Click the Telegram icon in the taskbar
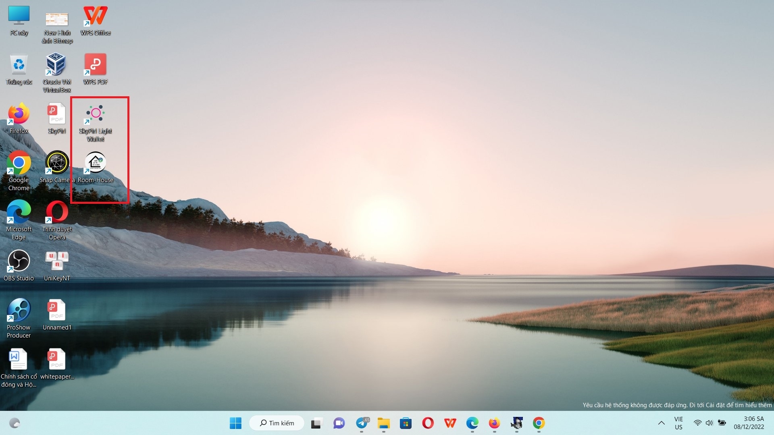Screen dimensions: 774x435 coord(362,423)
